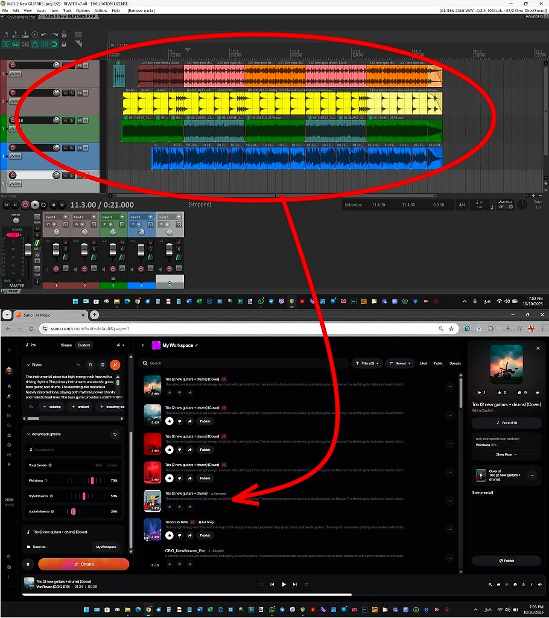Adjust the Weirdness slider handle

click(93, 480)
